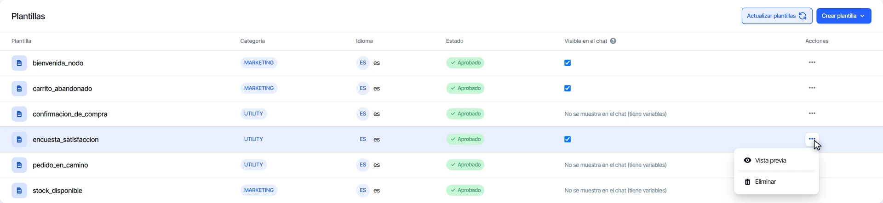Click Aprobado status of encuesta_satisfaccion

[465, 139]
